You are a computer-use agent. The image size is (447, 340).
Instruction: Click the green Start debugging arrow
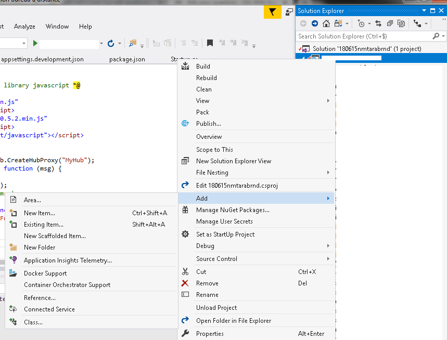[x=35, y=43]
